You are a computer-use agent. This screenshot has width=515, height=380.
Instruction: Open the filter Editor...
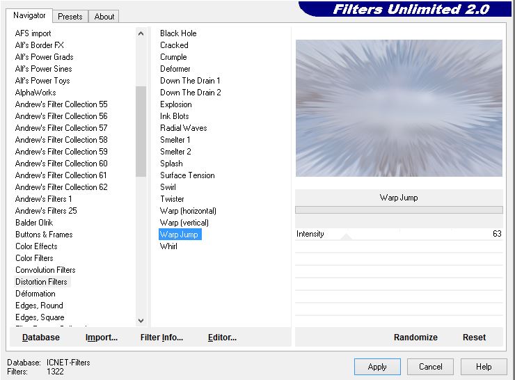pos(222,338)
